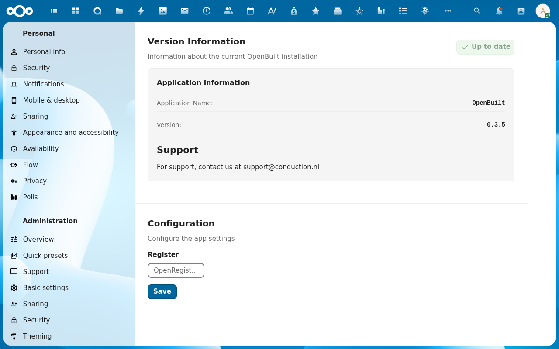Open the star app icon in top bar
This screenshot has width=559, height=349.
tap(316, 11)
